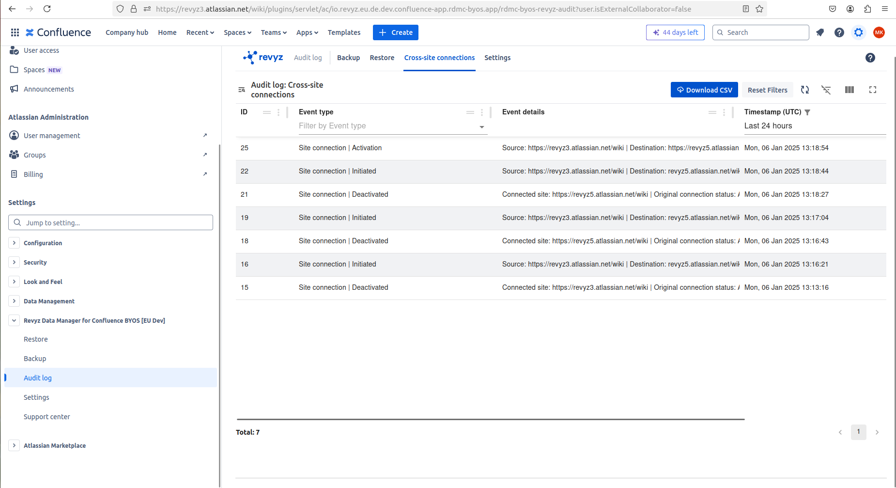896x488 pixels.
Task: Switch to the Backup tab
Action: 348,58
